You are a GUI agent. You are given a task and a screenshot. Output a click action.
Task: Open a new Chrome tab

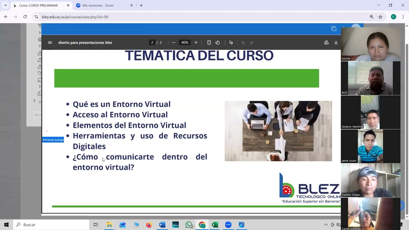(141, 5)
